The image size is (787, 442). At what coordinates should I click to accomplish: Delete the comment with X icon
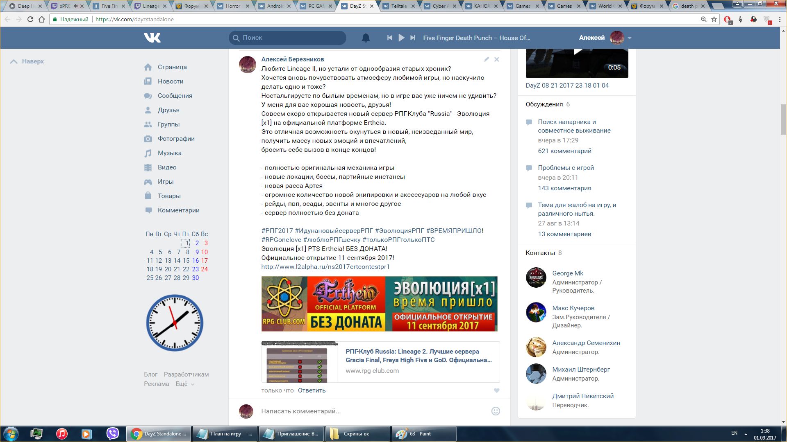point(496,59)
